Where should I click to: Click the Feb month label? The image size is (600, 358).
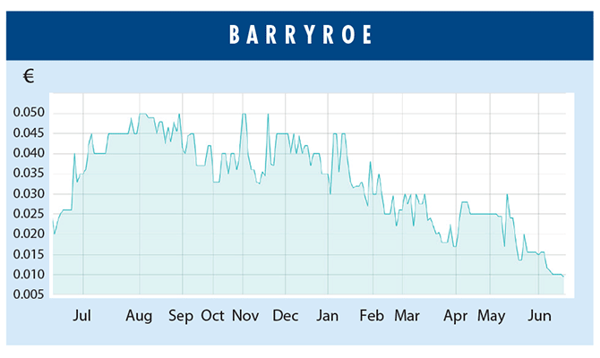point(372,316)
